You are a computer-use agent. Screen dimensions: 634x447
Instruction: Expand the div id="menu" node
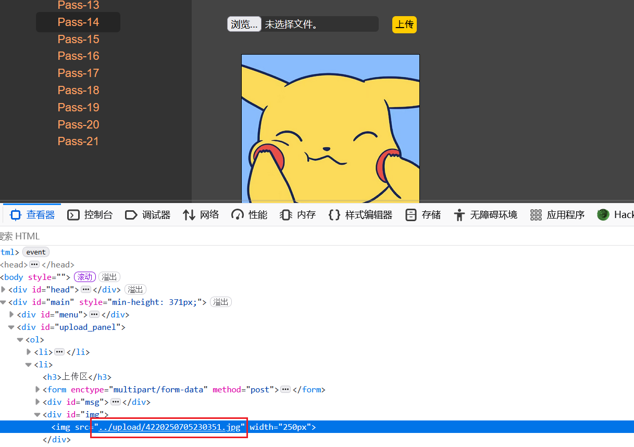click(12, 315)
